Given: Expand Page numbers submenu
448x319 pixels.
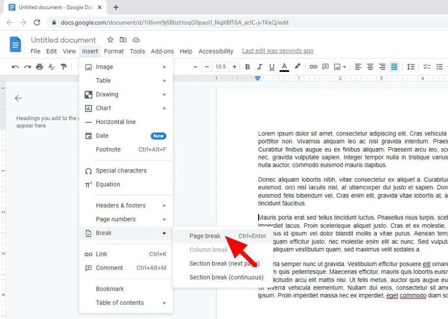Looking at the screenshot, I should click(126, 219).
